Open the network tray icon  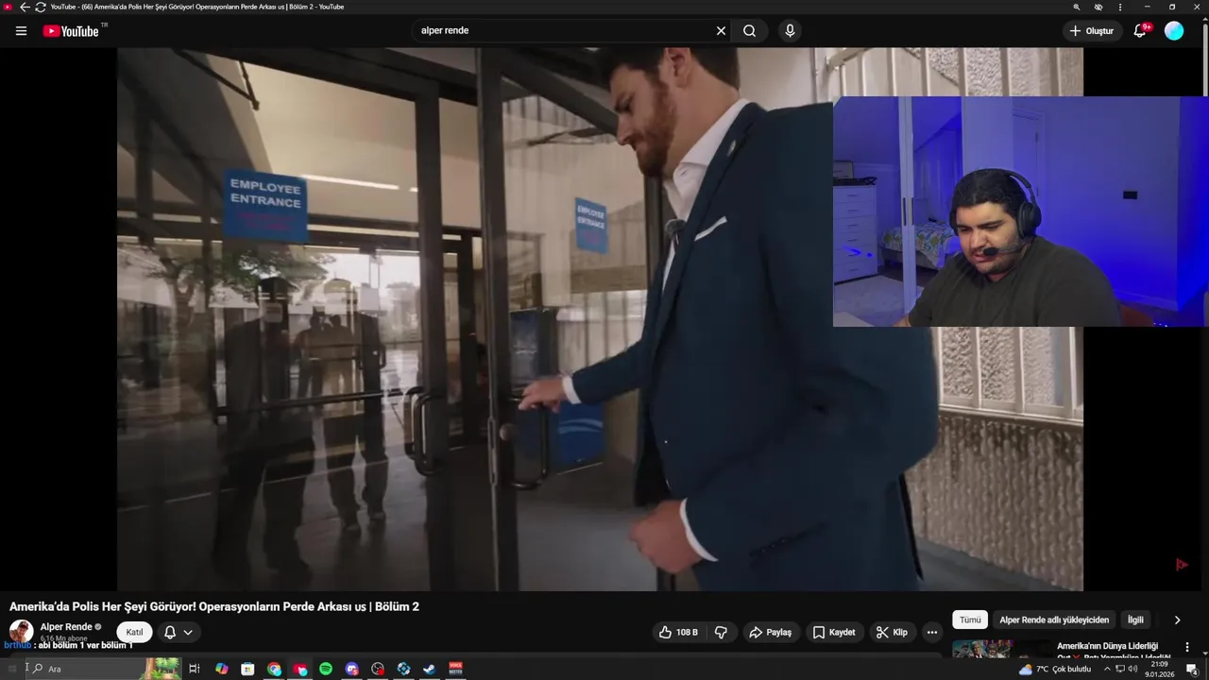click(1120, 669)
